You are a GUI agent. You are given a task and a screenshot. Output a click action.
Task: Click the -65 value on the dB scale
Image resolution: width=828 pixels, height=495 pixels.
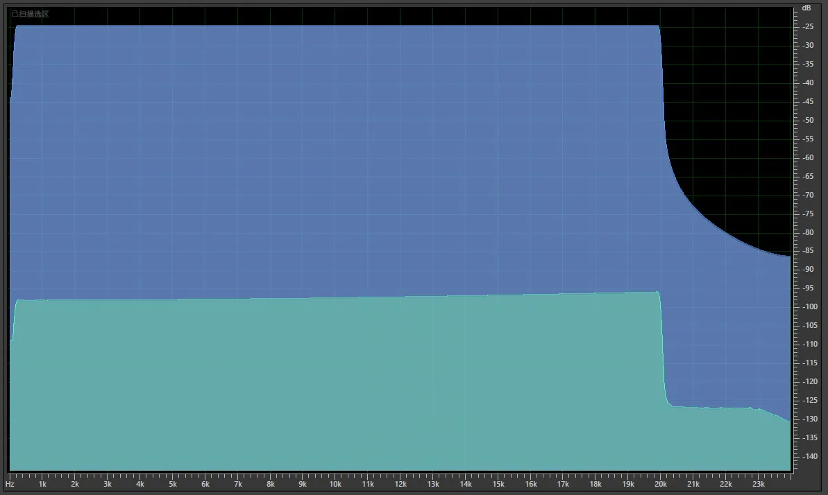[808, 176]
